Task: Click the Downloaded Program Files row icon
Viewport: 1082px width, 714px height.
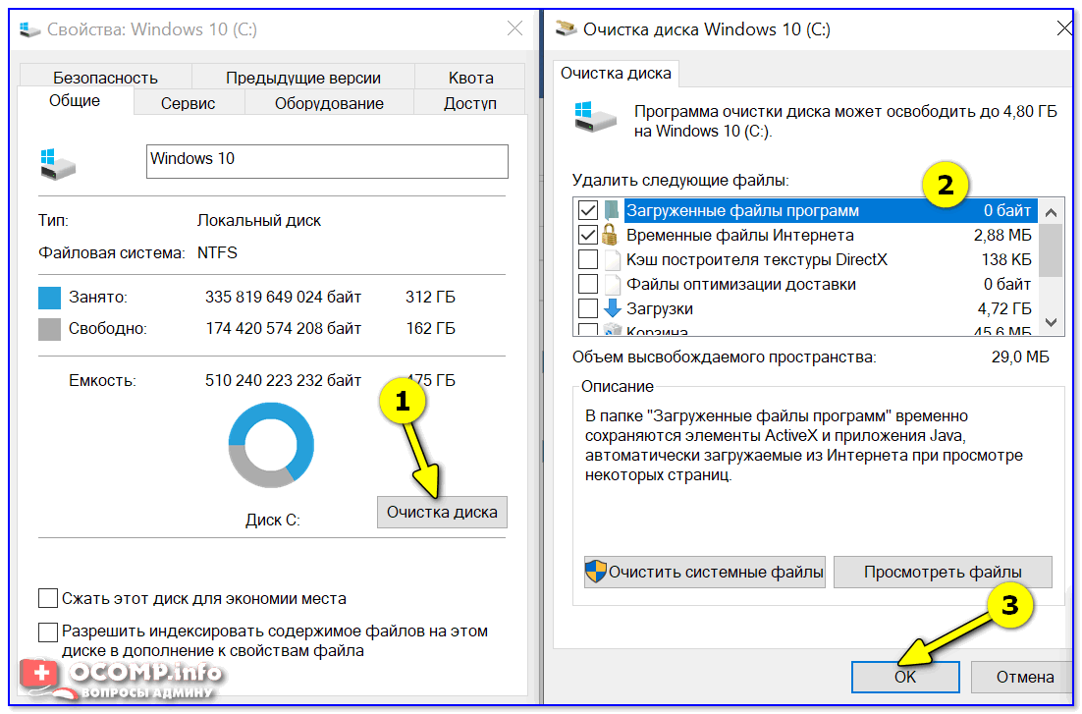Action: [x=612, y=210]
